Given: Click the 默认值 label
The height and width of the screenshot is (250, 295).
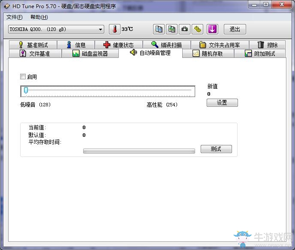Looking at the screenshot, I should pos(37,135).
